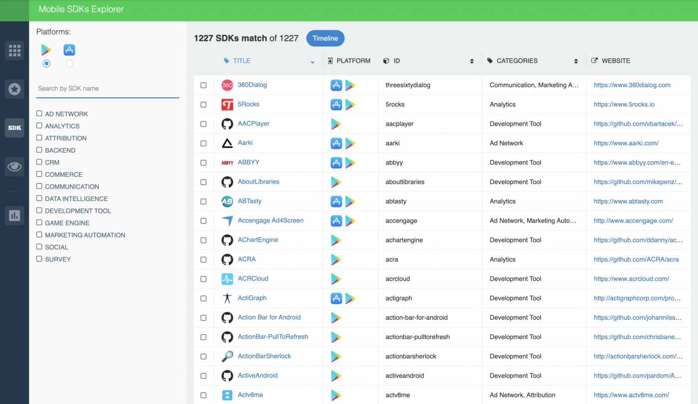
Task: Tick the DEVELOPMENT TOOL filter checkbox
Action: coord(39,210)
